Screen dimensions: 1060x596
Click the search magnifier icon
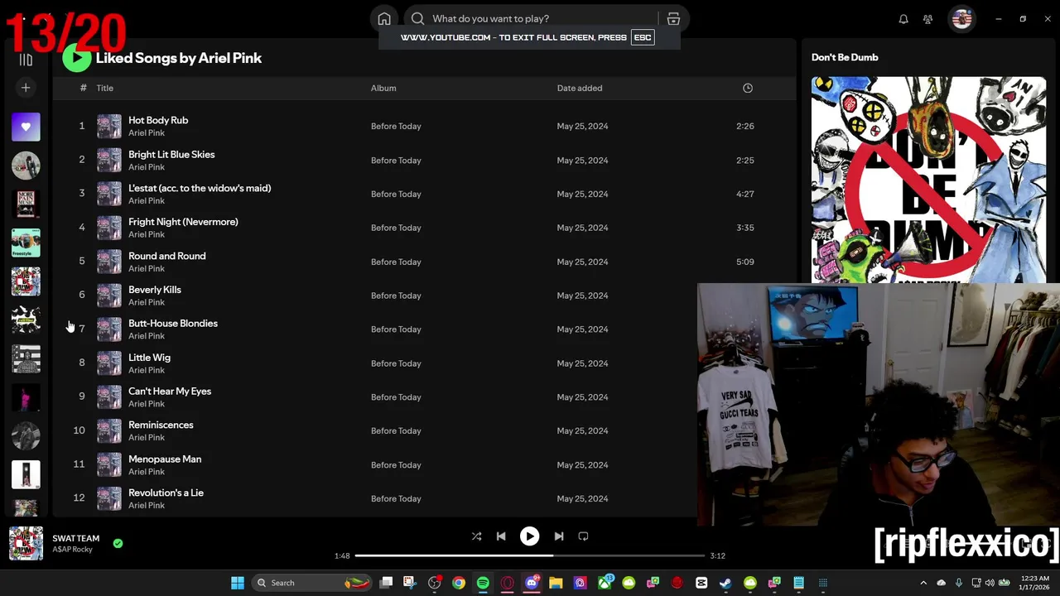point(418,18)
